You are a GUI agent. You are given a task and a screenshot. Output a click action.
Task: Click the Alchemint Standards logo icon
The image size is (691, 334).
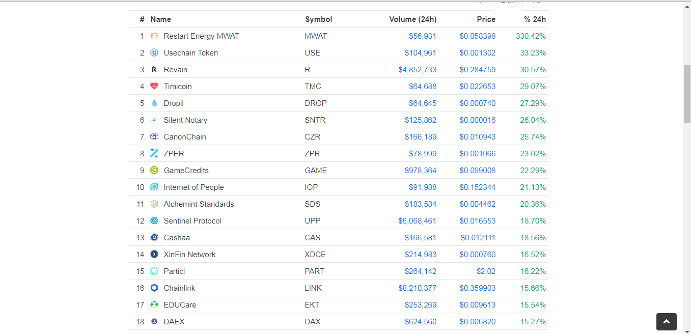(154, 204)
